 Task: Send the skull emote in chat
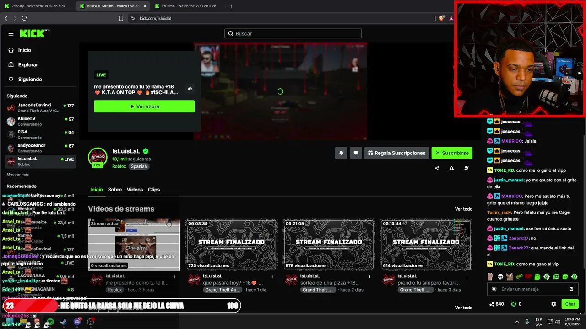(x=500, y=276)
